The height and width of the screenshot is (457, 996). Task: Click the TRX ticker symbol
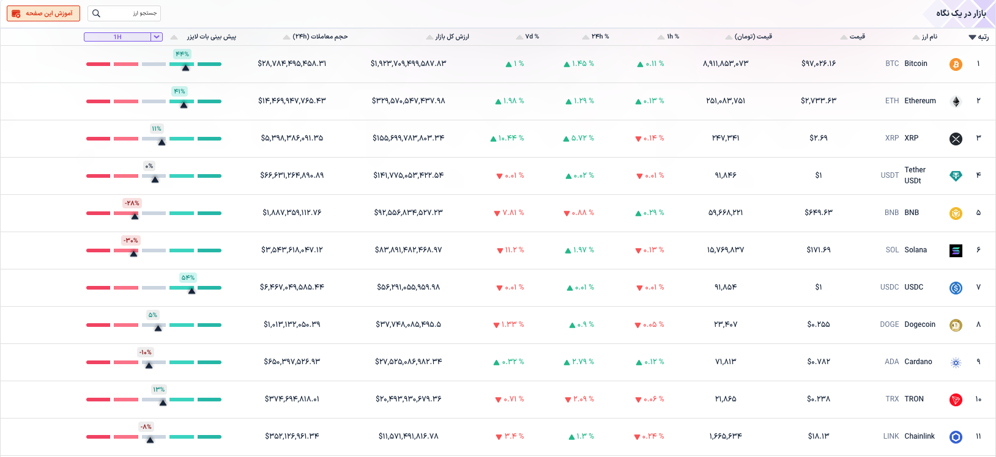[892, 399]
